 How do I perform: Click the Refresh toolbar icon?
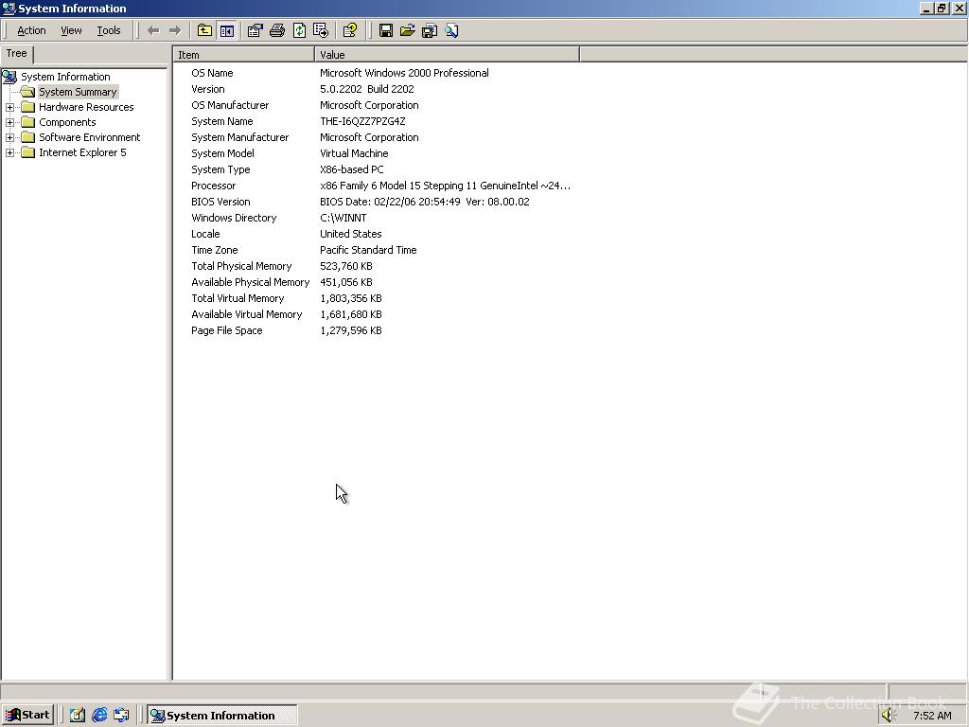pyautogui.click(x=299, y=30)
